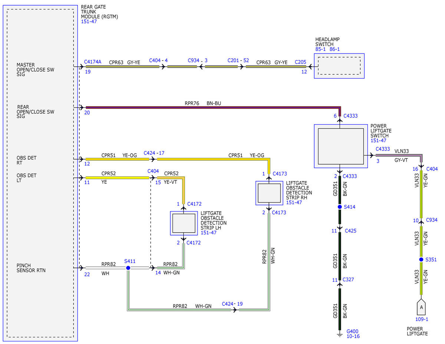Select the C4333 label beside pin 2

(350, 176)
